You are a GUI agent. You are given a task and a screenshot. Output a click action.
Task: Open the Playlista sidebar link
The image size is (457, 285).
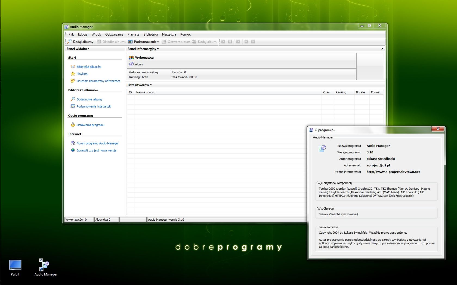click(82, 74)
